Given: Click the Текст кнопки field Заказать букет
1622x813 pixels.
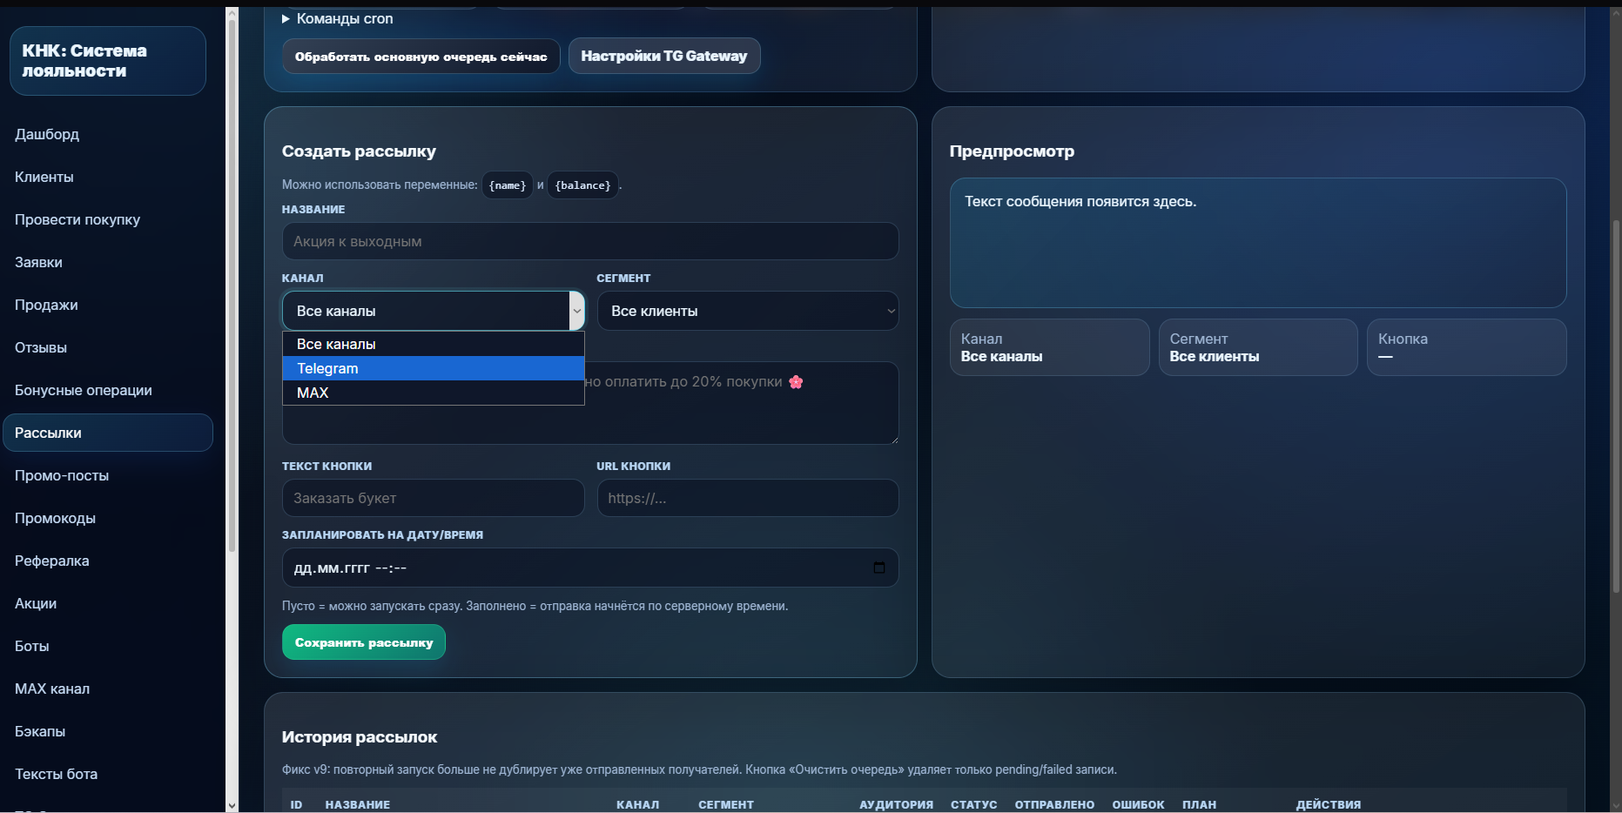Looking at the screenshot, I should click(433, 498).
